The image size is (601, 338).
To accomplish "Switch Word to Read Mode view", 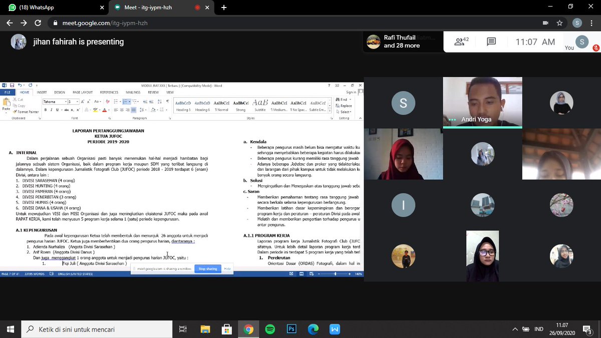I will 291,273.
